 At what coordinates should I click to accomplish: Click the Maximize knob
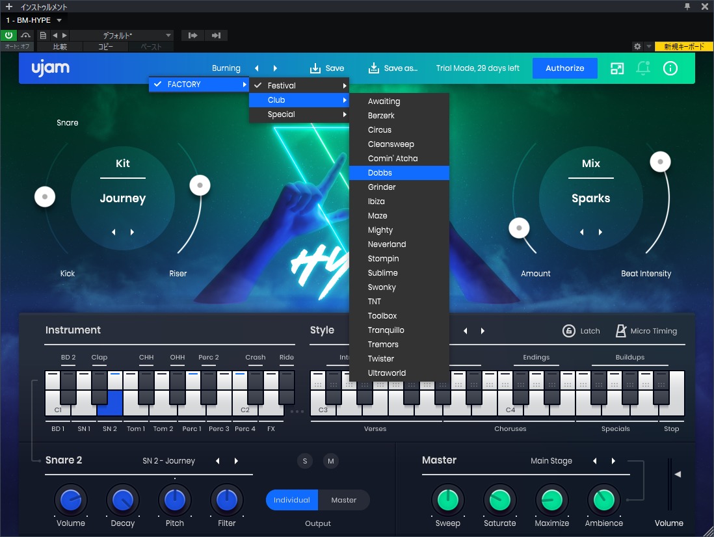552,500
